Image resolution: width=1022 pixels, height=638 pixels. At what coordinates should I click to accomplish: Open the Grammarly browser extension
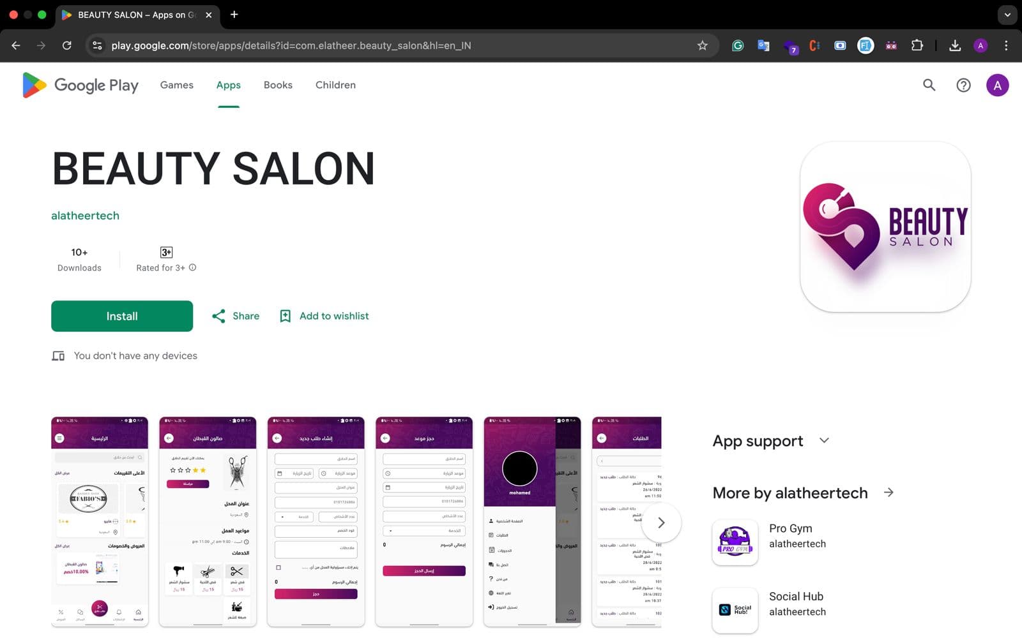tap(738, 45)
